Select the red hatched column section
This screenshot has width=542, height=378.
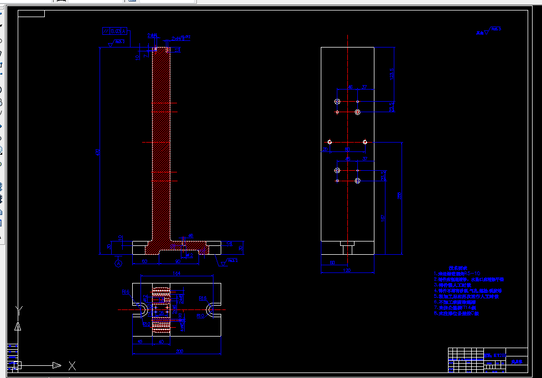[161, 145]
